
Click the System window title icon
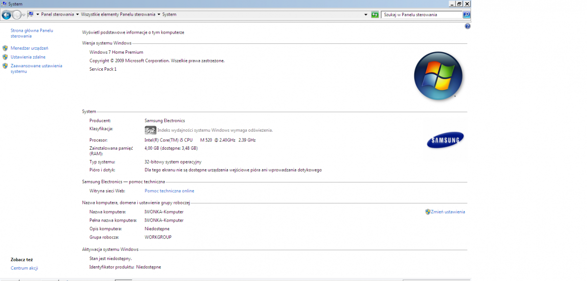tap(4, 3)
